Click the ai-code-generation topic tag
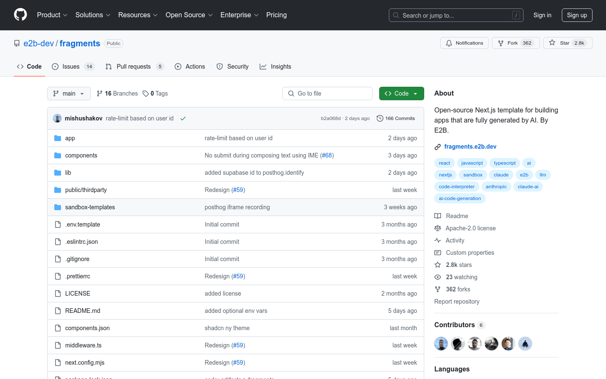The image size is (606, 379). click(x=460, y=198)
